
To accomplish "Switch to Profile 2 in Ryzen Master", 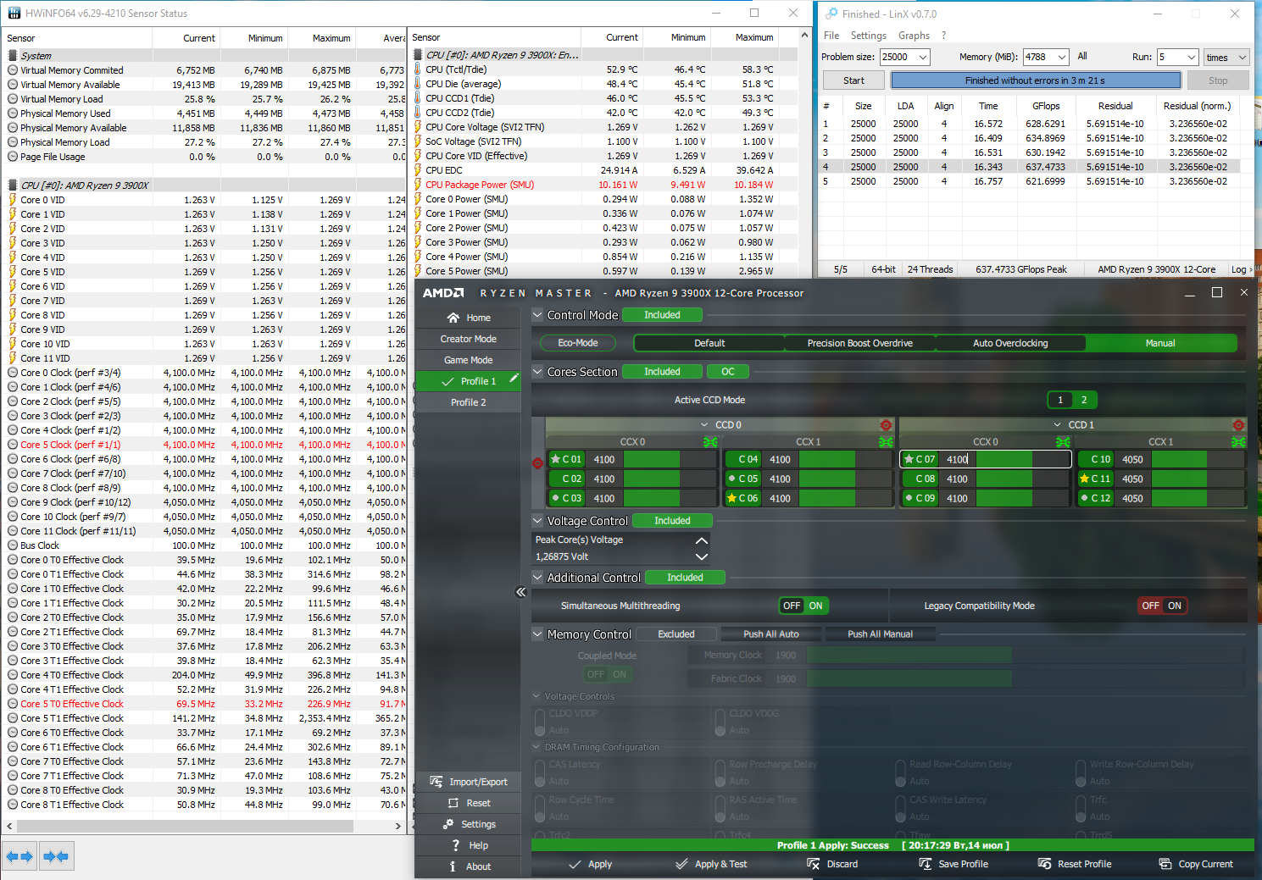I will (469, 402).
